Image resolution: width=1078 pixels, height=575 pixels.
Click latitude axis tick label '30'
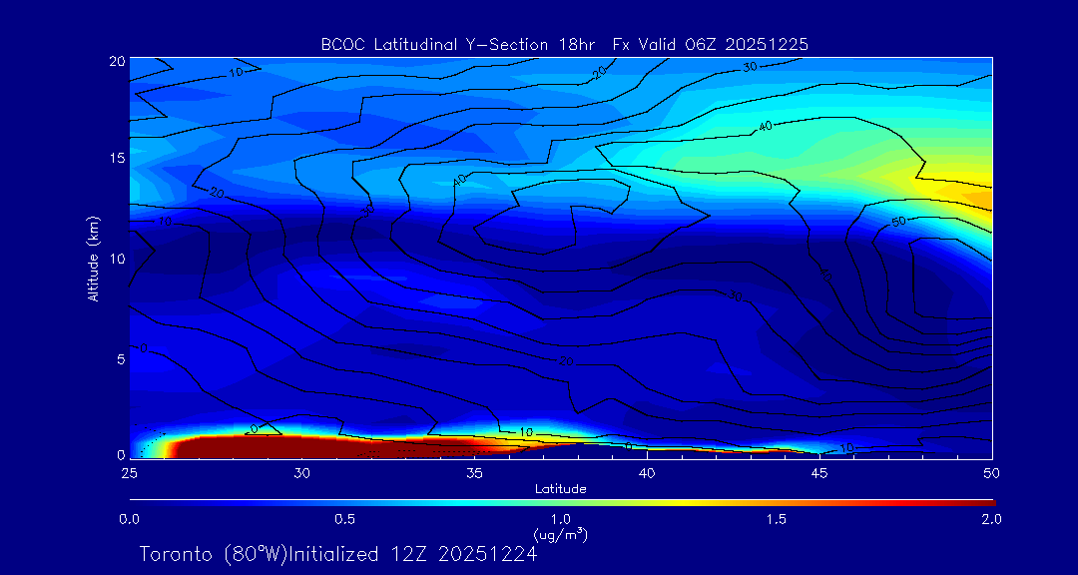[301, 472]
